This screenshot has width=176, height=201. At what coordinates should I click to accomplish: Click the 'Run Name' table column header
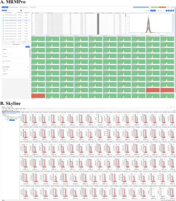point(37,13)
